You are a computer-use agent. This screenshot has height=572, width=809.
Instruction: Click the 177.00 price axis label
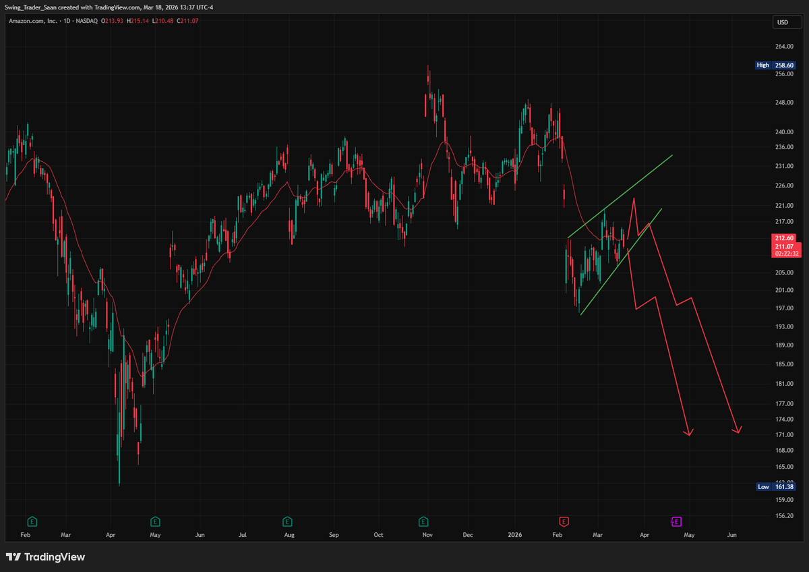coord(784,403)
